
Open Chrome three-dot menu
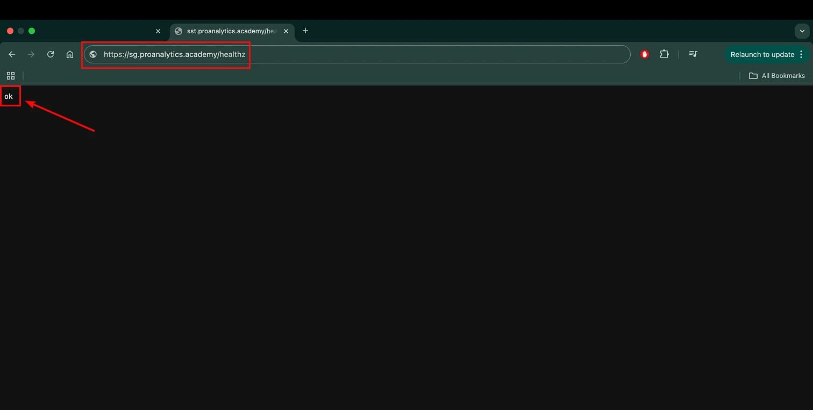801,54
